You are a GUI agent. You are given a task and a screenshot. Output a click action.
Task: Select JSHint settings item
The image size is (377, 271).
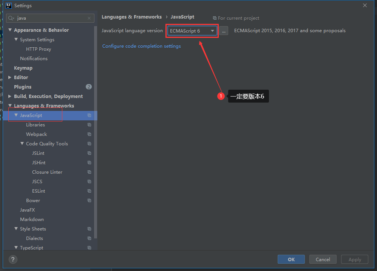pos(39,163)
